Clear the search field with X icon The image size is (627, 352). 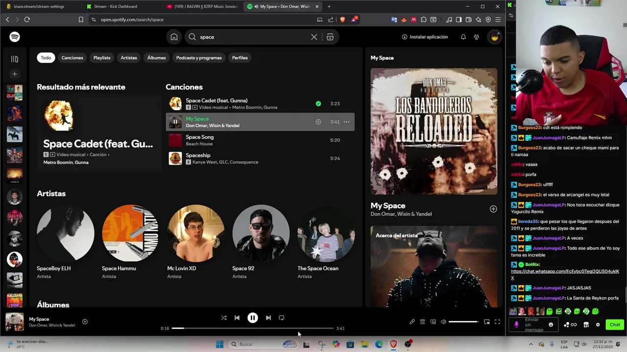pyautogui.click(x=314, y=37)
